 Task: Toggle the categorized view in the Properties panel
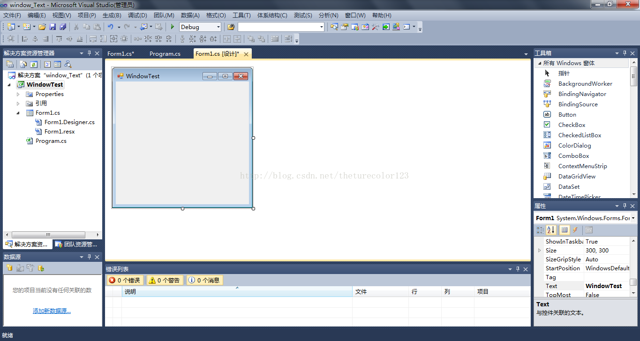click(x=540, y=230)
